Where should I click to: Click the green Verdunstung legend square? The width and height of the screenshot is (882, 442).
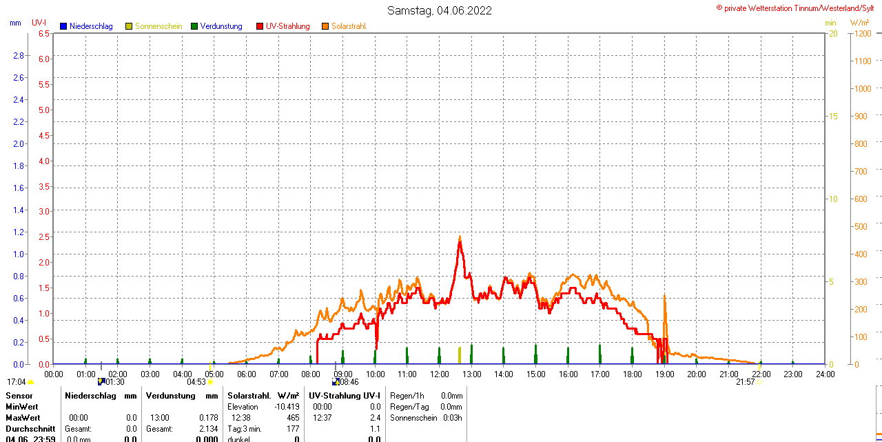(194, 26)
